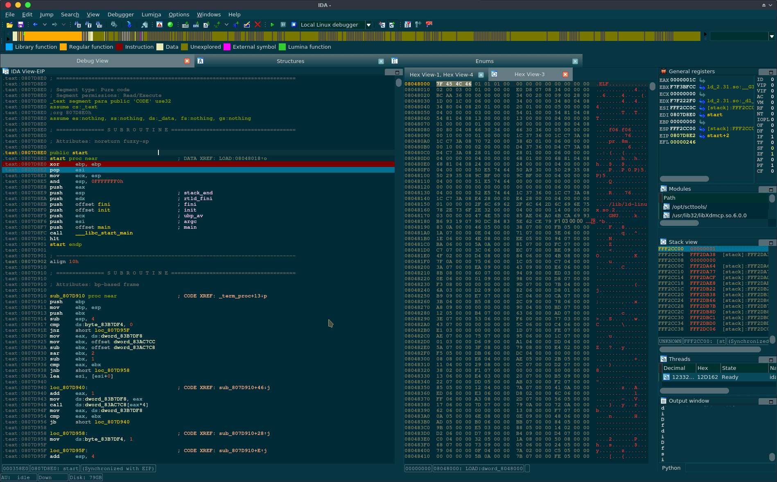Follow the EDI register arrow to start
777x482 pixels.
pos(702,115)
